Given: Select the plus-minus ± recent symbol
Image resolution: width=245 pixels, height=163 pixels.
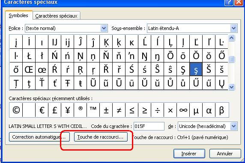Looking at the screenshot, I should tap(106, 110).
